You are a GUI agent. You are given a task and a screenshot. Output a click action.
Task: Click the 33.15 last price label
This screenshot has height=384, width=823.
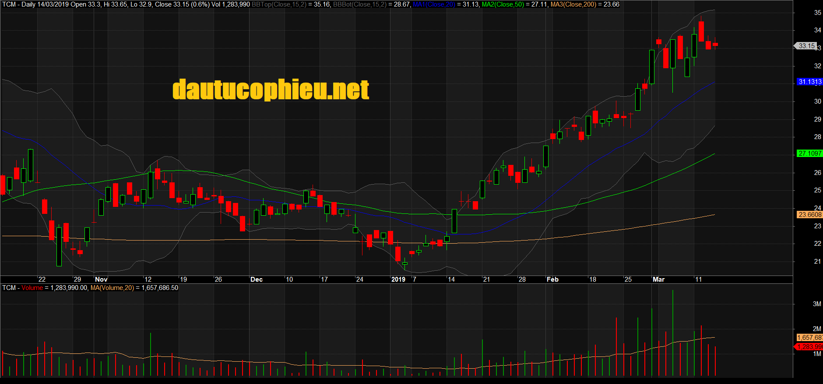806,45
